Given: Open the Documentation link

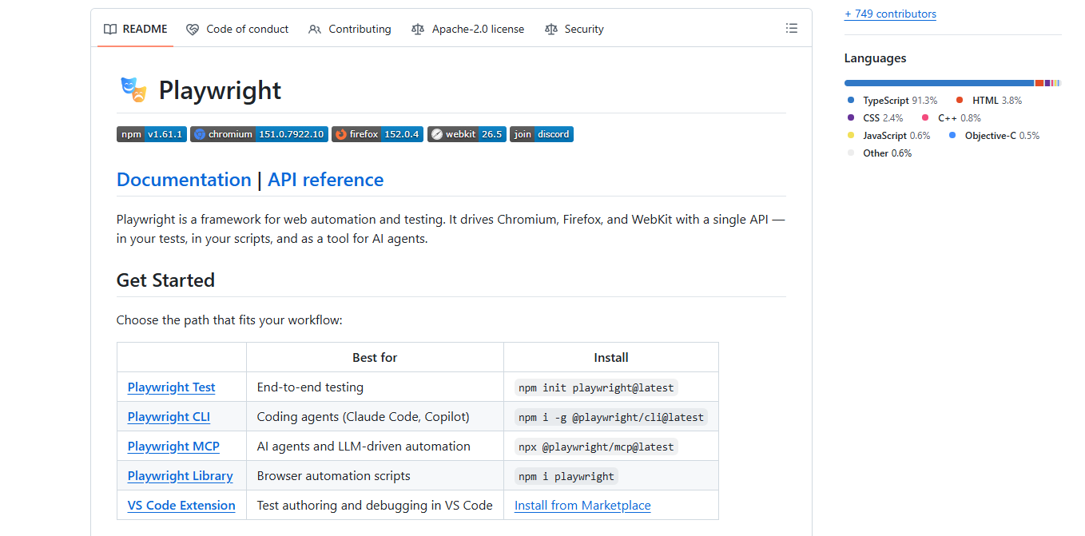Looking at the screenshot, I should pos(184,180).
